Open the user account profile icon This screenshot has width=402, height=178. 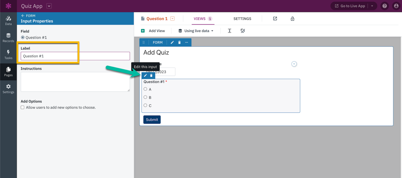pos(396,6)
